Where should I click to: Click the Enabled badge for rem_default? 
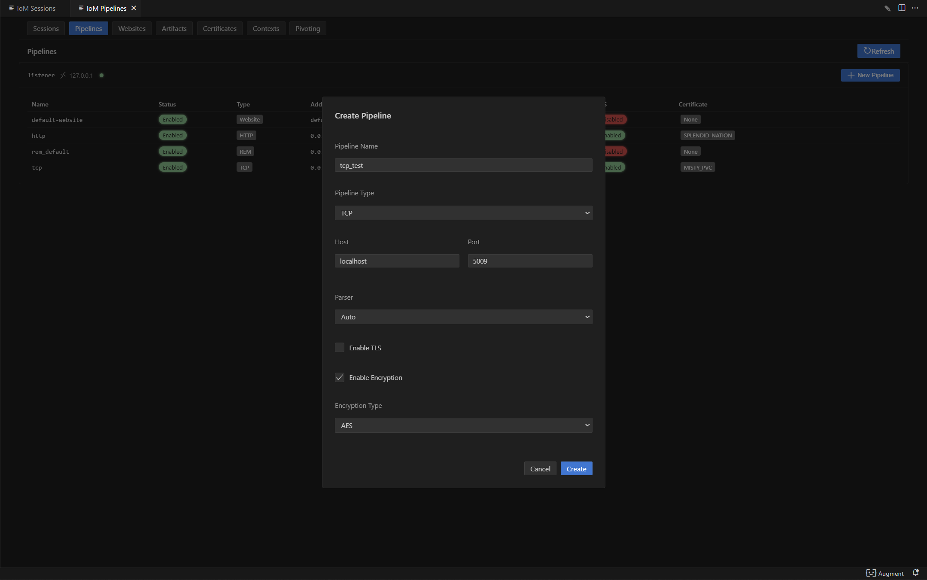coord(173,152)
